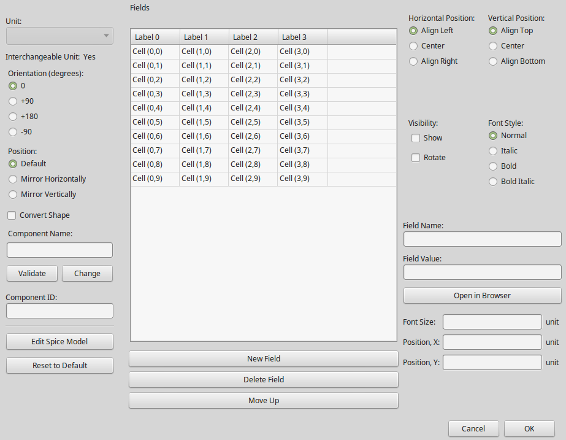Enable the Convert Shape checkbox

[12, 215]
